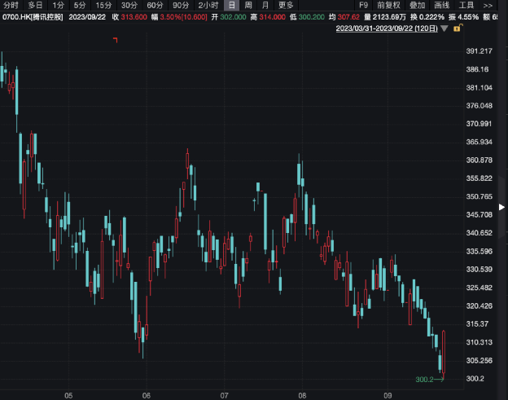This screenshot has height=400, width=508.
Task: Click the high price 314.000 value
Action: [273, 17]
